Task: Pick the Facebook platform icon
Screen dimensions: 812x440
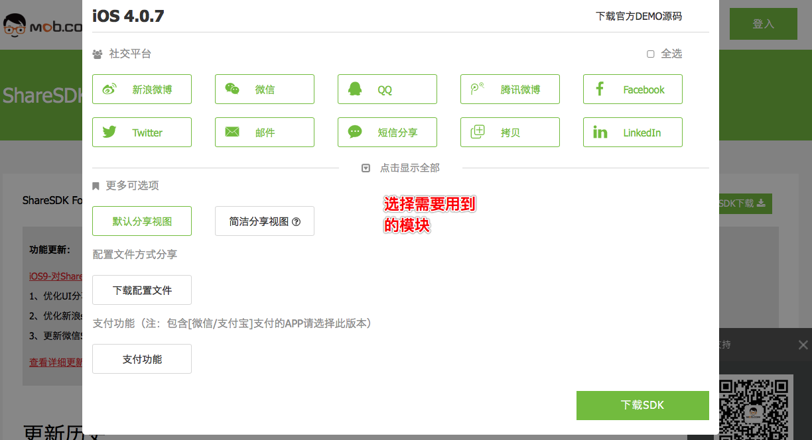Action: (x=600, y=89)
